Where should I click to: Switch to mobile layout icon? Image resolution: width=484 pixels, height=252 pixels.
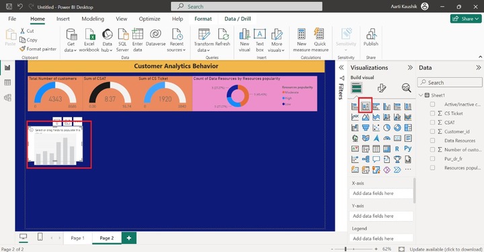click(x=40, y=237)
